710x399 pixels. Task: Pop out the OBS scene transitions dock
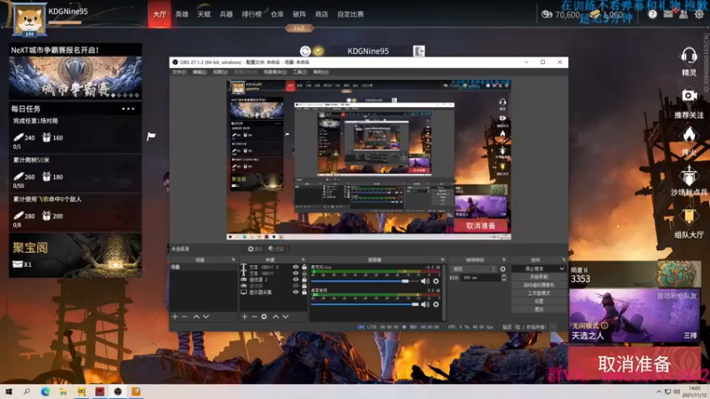pos(503,260)
